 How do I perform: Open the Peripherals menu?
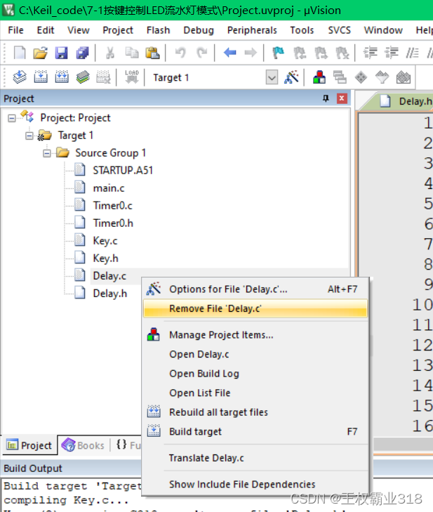click(252, 30)
